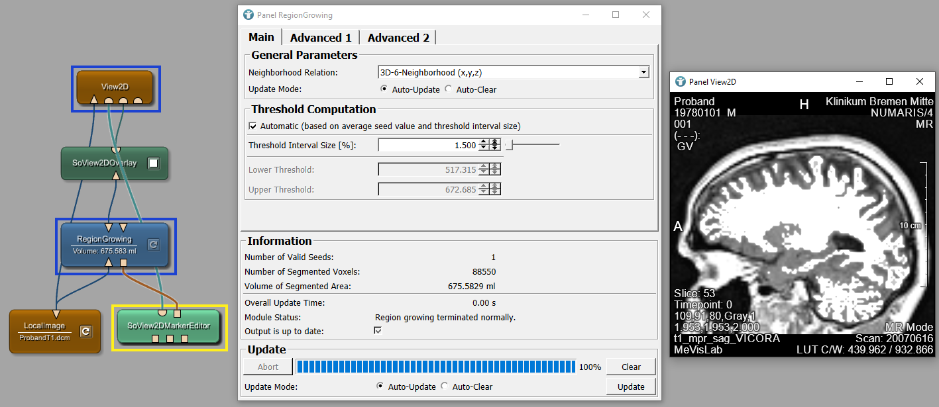Click the Threshold Interval Size input field
Screen dimensions: 939x407
(427, 145)
